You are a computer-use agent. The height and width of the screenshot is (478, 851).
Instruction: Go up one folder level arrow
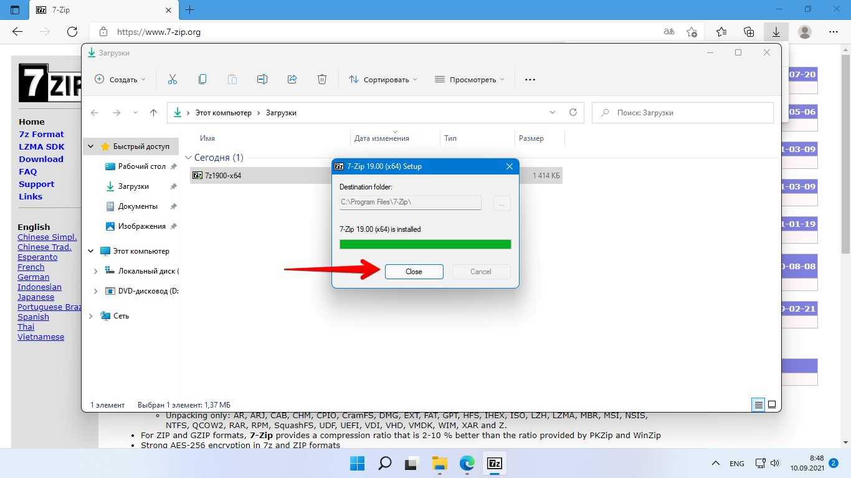click(x=153, y=113)
